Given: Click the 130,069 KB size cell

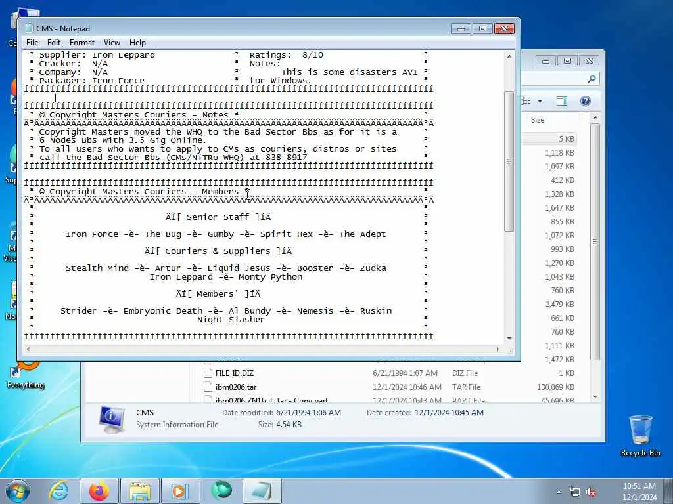Looking at the screenshot, I should [555, 387].
